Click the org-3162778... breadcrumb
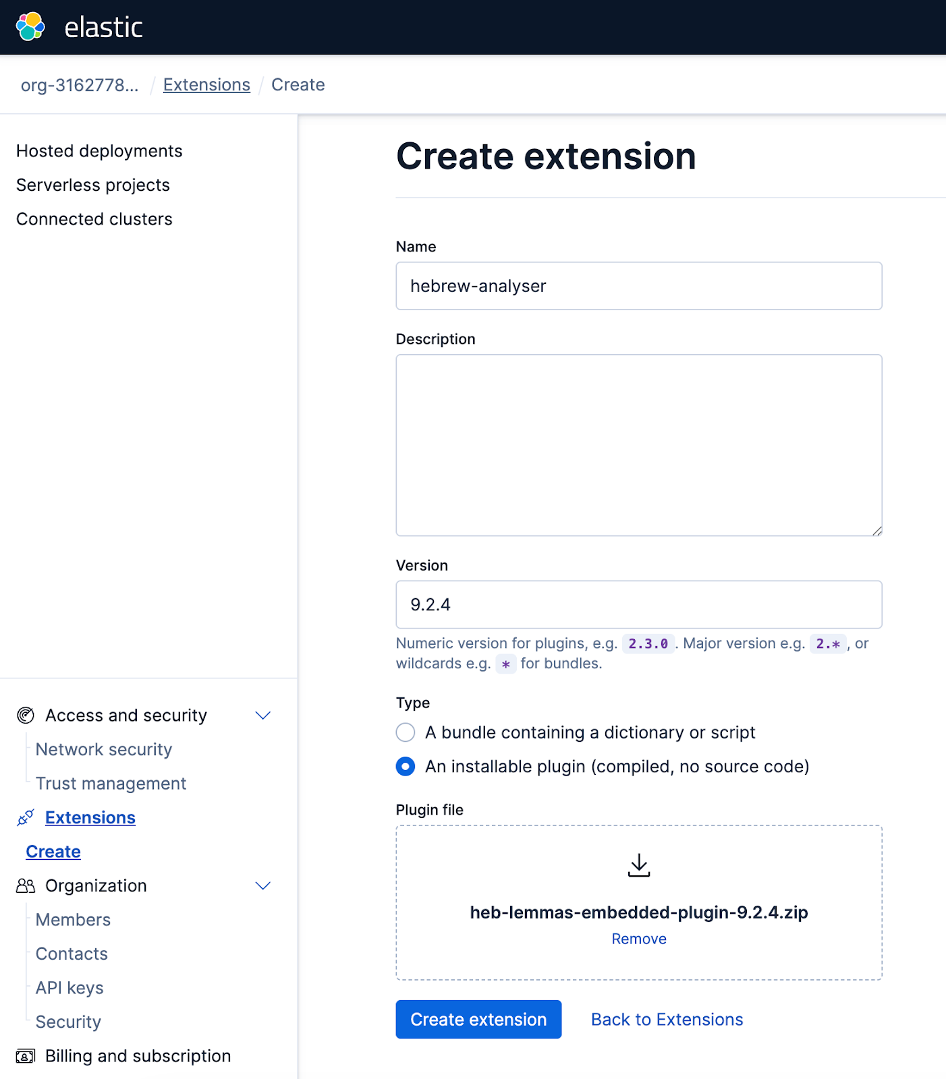The image size is (946, 1079). pos(80,85)
